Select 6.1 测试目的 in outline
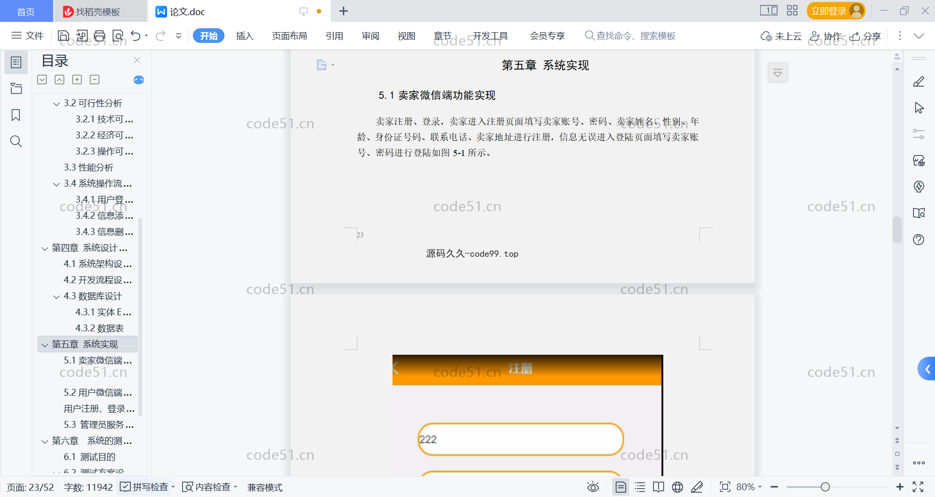Viewport: 935px width, 497px height. pos(90,457)
